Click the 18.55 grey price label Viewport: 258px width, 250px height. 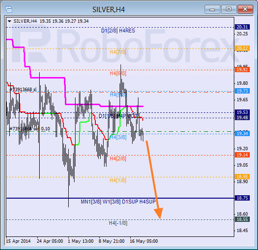click(x=242, y=219)
